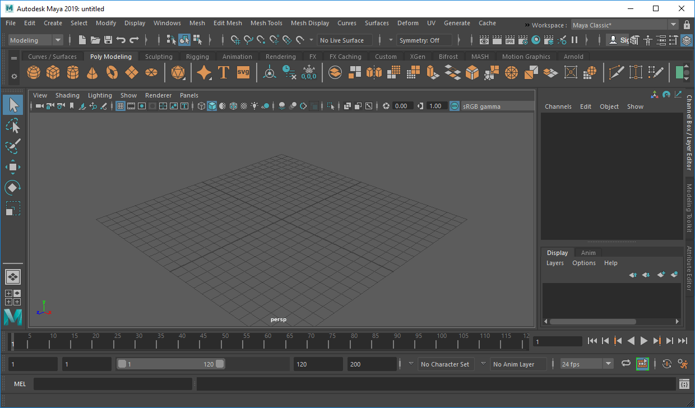Open the Symmetry: Off dropdown
Image resolution: width=695 pixels, height=408 pixels.
pos(425,40)
